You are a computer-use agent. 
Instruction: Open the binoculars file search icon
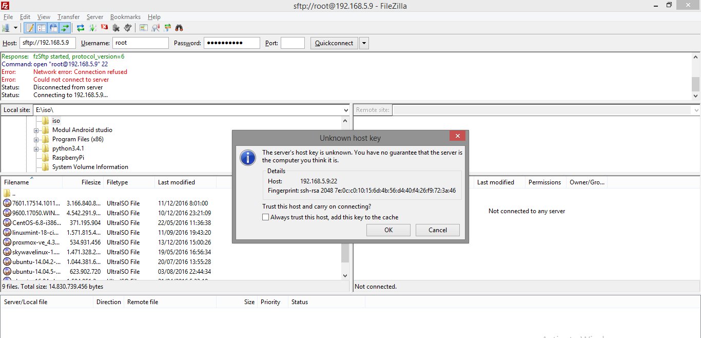click(179, 28)
